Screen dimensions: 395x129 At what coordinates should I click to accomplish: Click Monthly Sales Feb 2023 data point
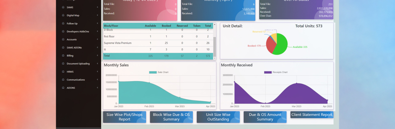(149, 82)
